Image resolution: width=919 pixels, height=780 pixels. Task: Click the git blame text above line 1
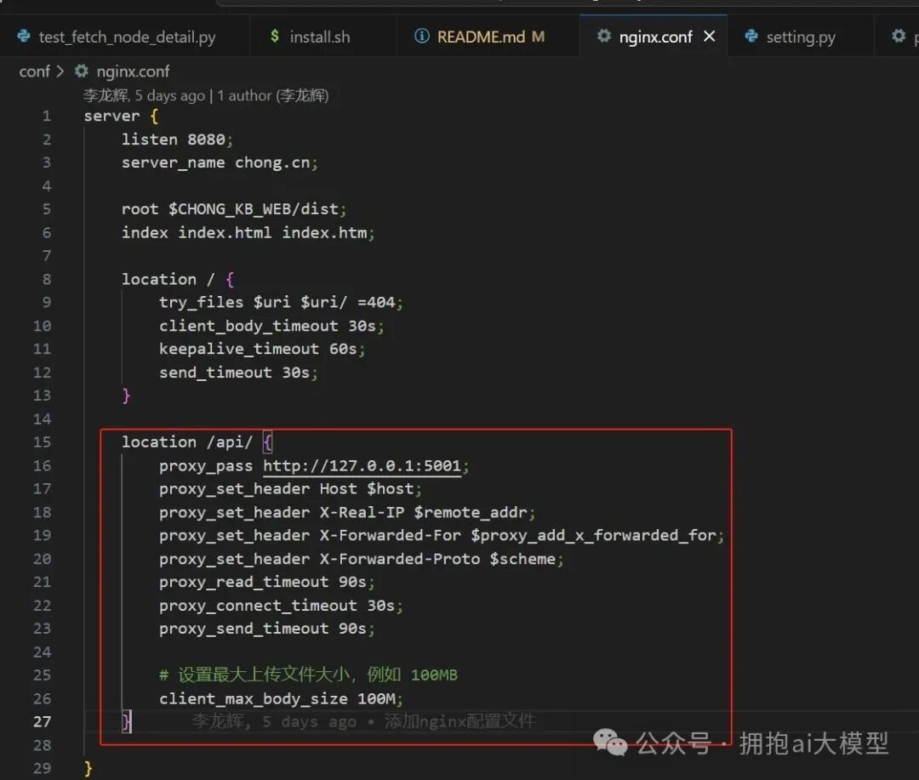204,95
